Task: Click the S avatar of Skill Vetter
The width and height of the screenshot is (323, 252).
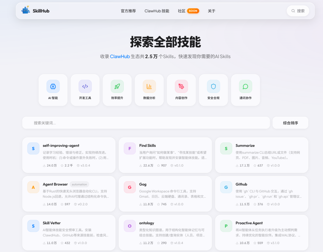Action: [x=33, y=226]
